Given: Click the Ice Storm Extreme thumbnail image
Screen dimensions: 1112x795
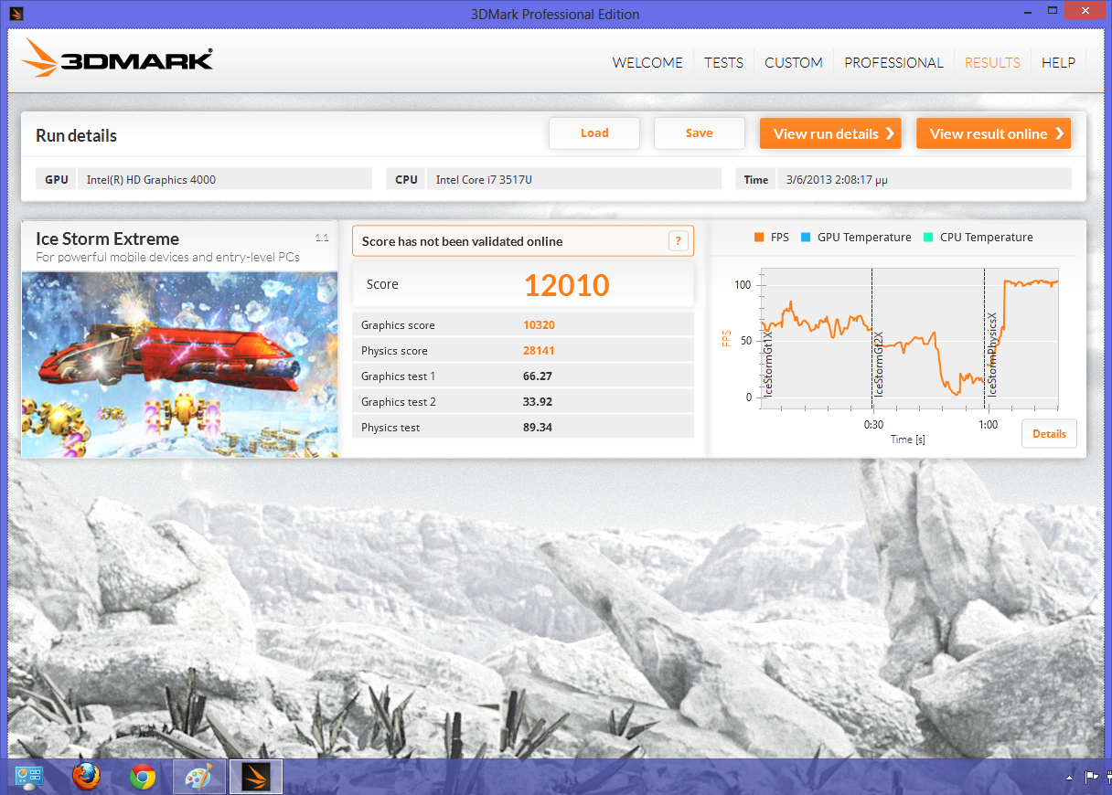Looking at the screenshot, I should (179, 364).
